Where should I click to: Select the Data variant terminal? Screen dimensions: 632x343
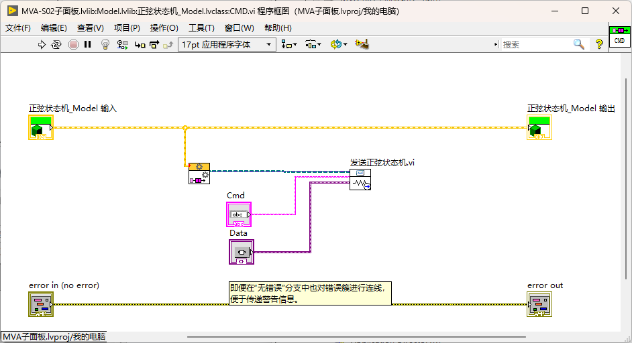tap(242, 252)
